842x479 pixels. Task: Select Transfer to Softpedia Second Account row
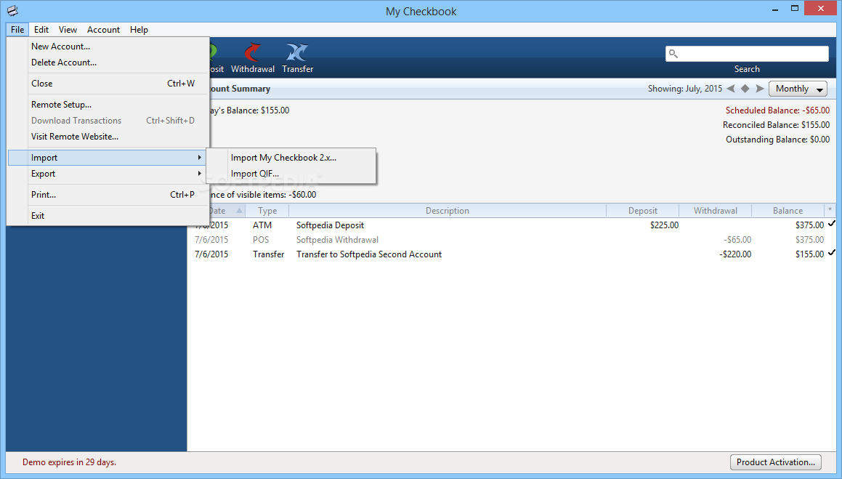[512, 254]
